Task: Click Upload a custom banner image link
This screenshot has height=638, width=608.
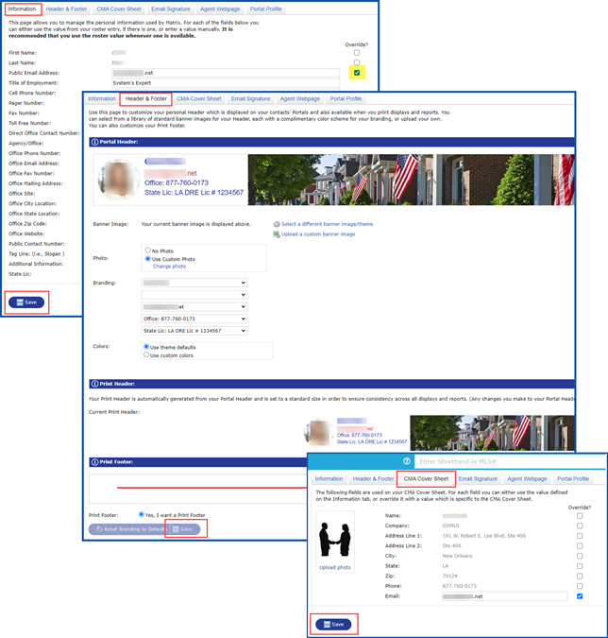Action: click(x=318, y=234)
